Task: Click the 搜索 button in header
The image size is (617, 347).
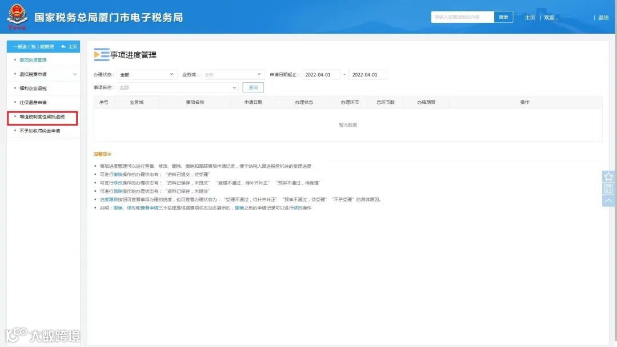Action: coord(503,17)
